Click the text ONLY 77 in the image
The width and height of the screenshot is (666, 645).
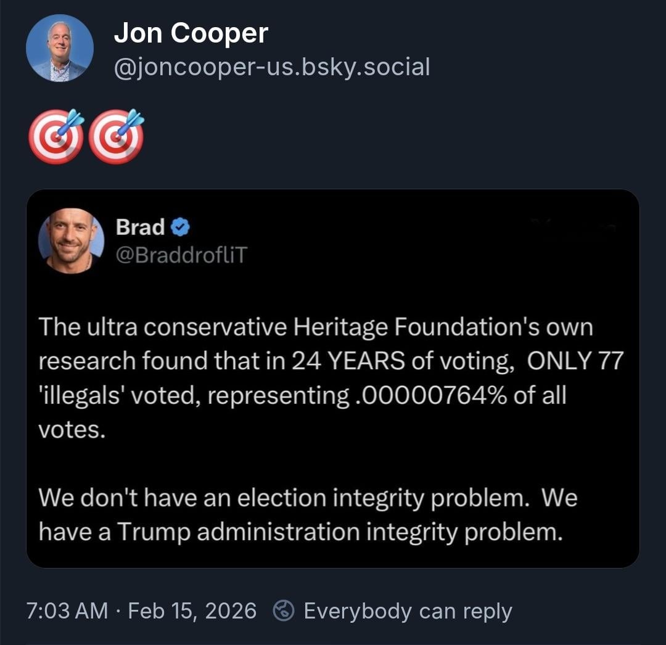(x=575, y=361)
